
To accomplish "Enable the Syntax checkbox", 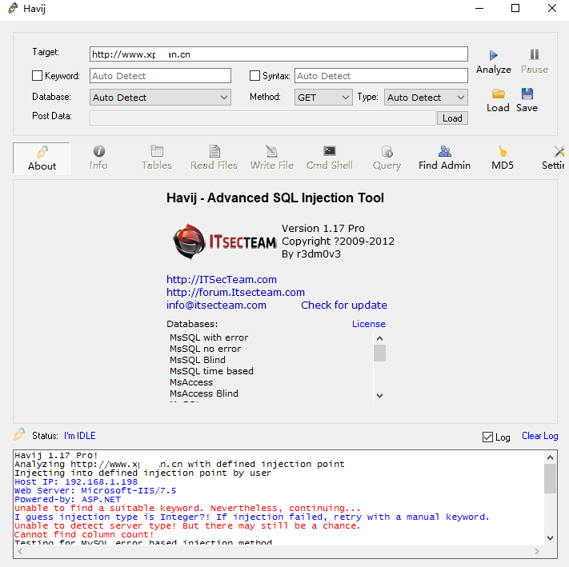I will (254, 76).
